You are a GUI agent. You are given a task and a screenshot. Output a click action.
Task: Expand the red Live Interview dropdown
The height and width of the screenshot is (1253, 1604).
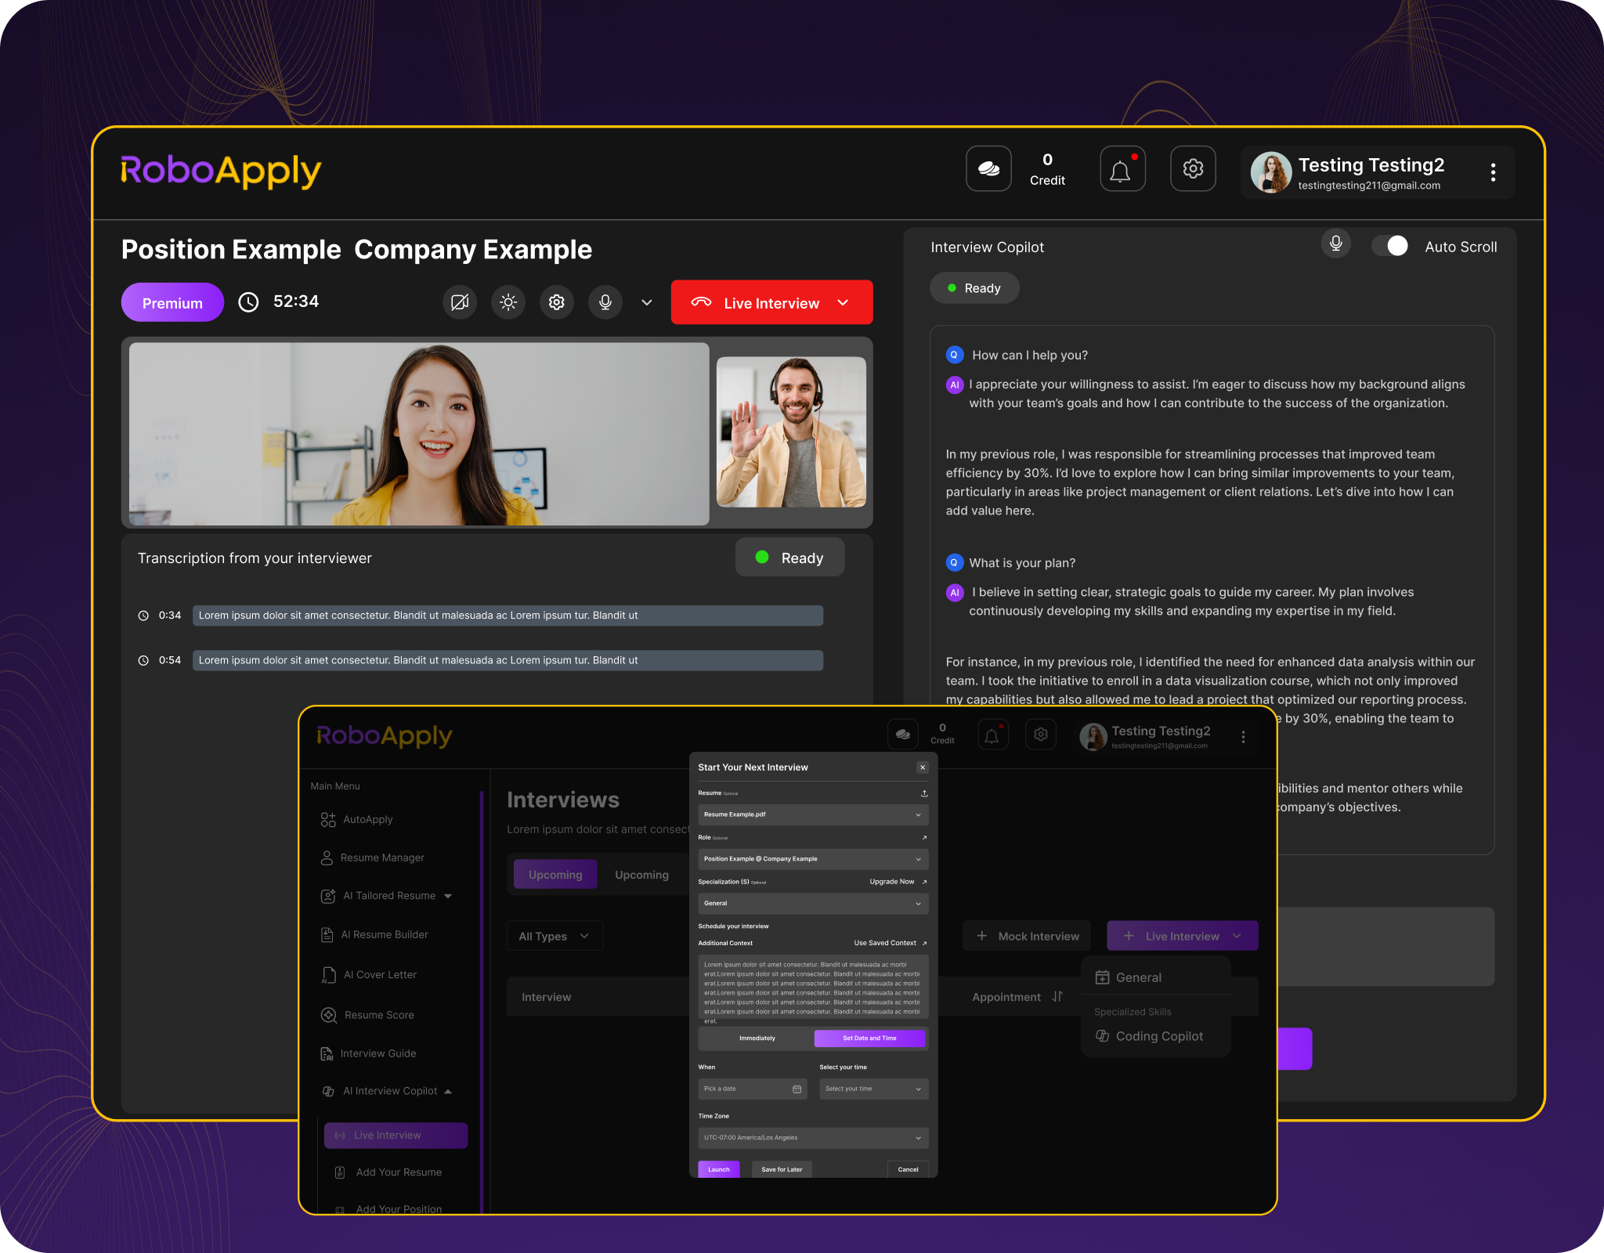(844, 303)
